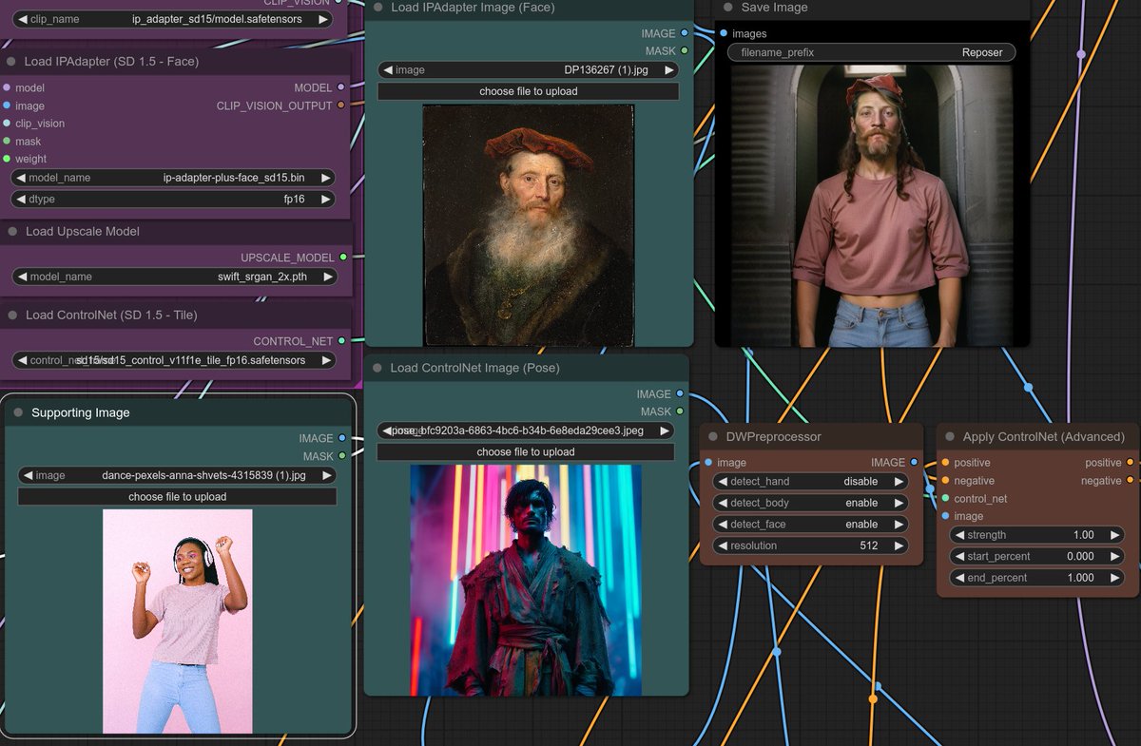Collapse the DWPreprocessor node dot
Screen dimensions: 1141x746
[712, 437]
